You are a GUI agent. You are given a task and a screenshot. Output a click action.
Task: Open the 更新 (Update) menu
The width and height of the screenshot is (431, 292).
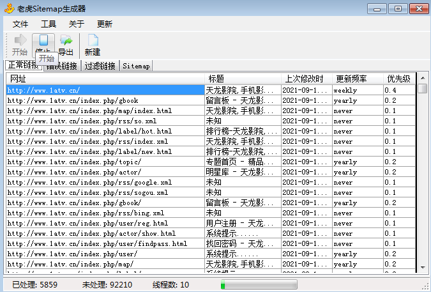point(105,24)
